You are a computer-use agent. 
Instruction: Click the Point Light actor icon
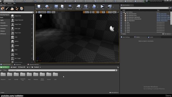click(x=13, y=29)
